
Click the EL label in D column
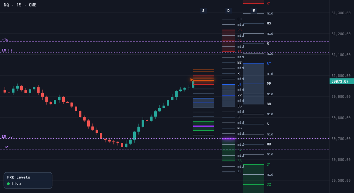click(x=239, y=172)
